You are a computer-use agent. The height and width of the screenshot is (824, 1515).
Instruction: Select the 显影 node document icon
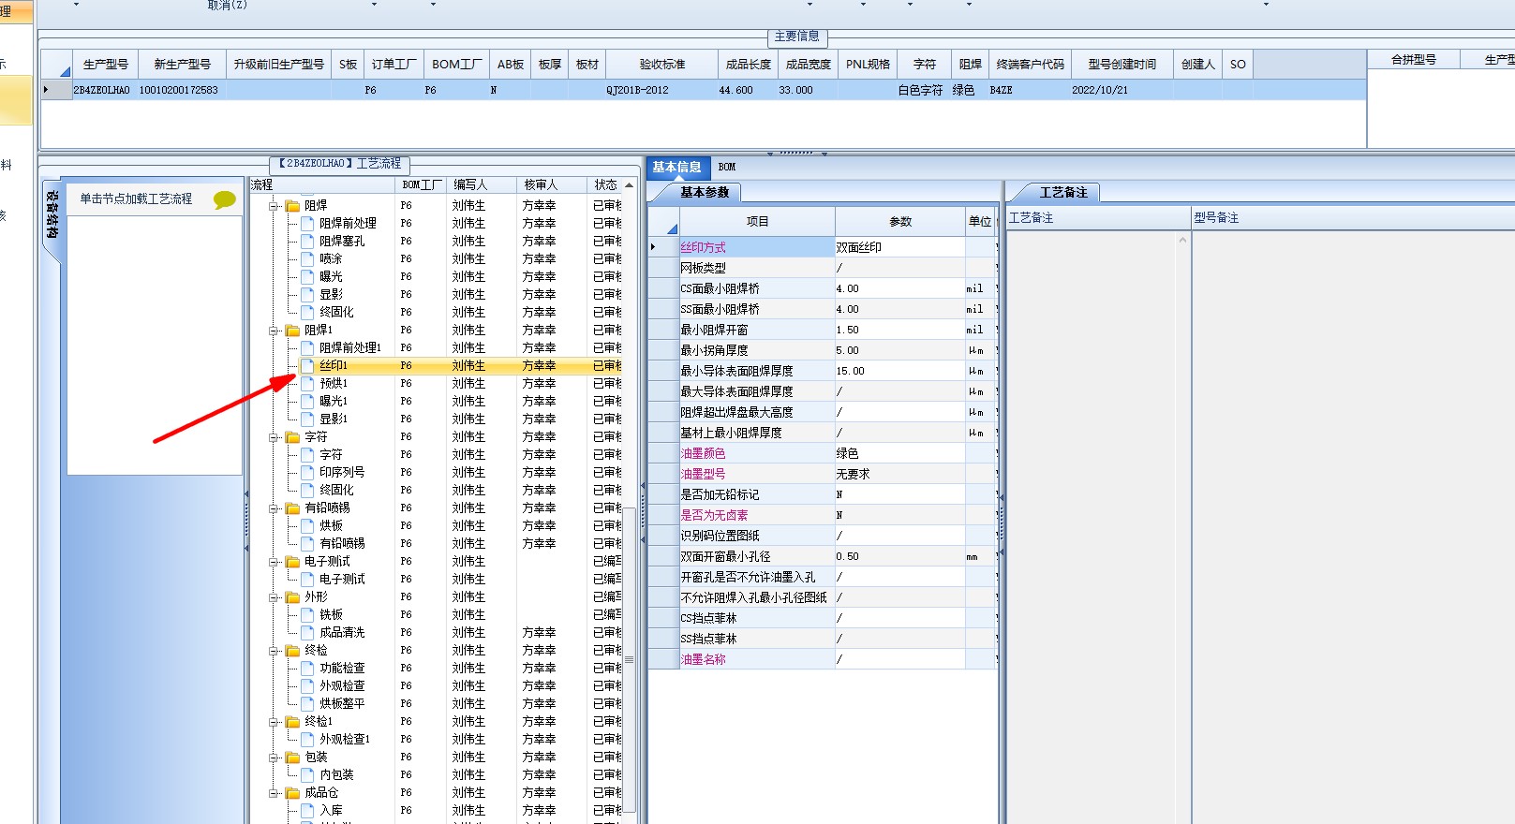point(307,294)
